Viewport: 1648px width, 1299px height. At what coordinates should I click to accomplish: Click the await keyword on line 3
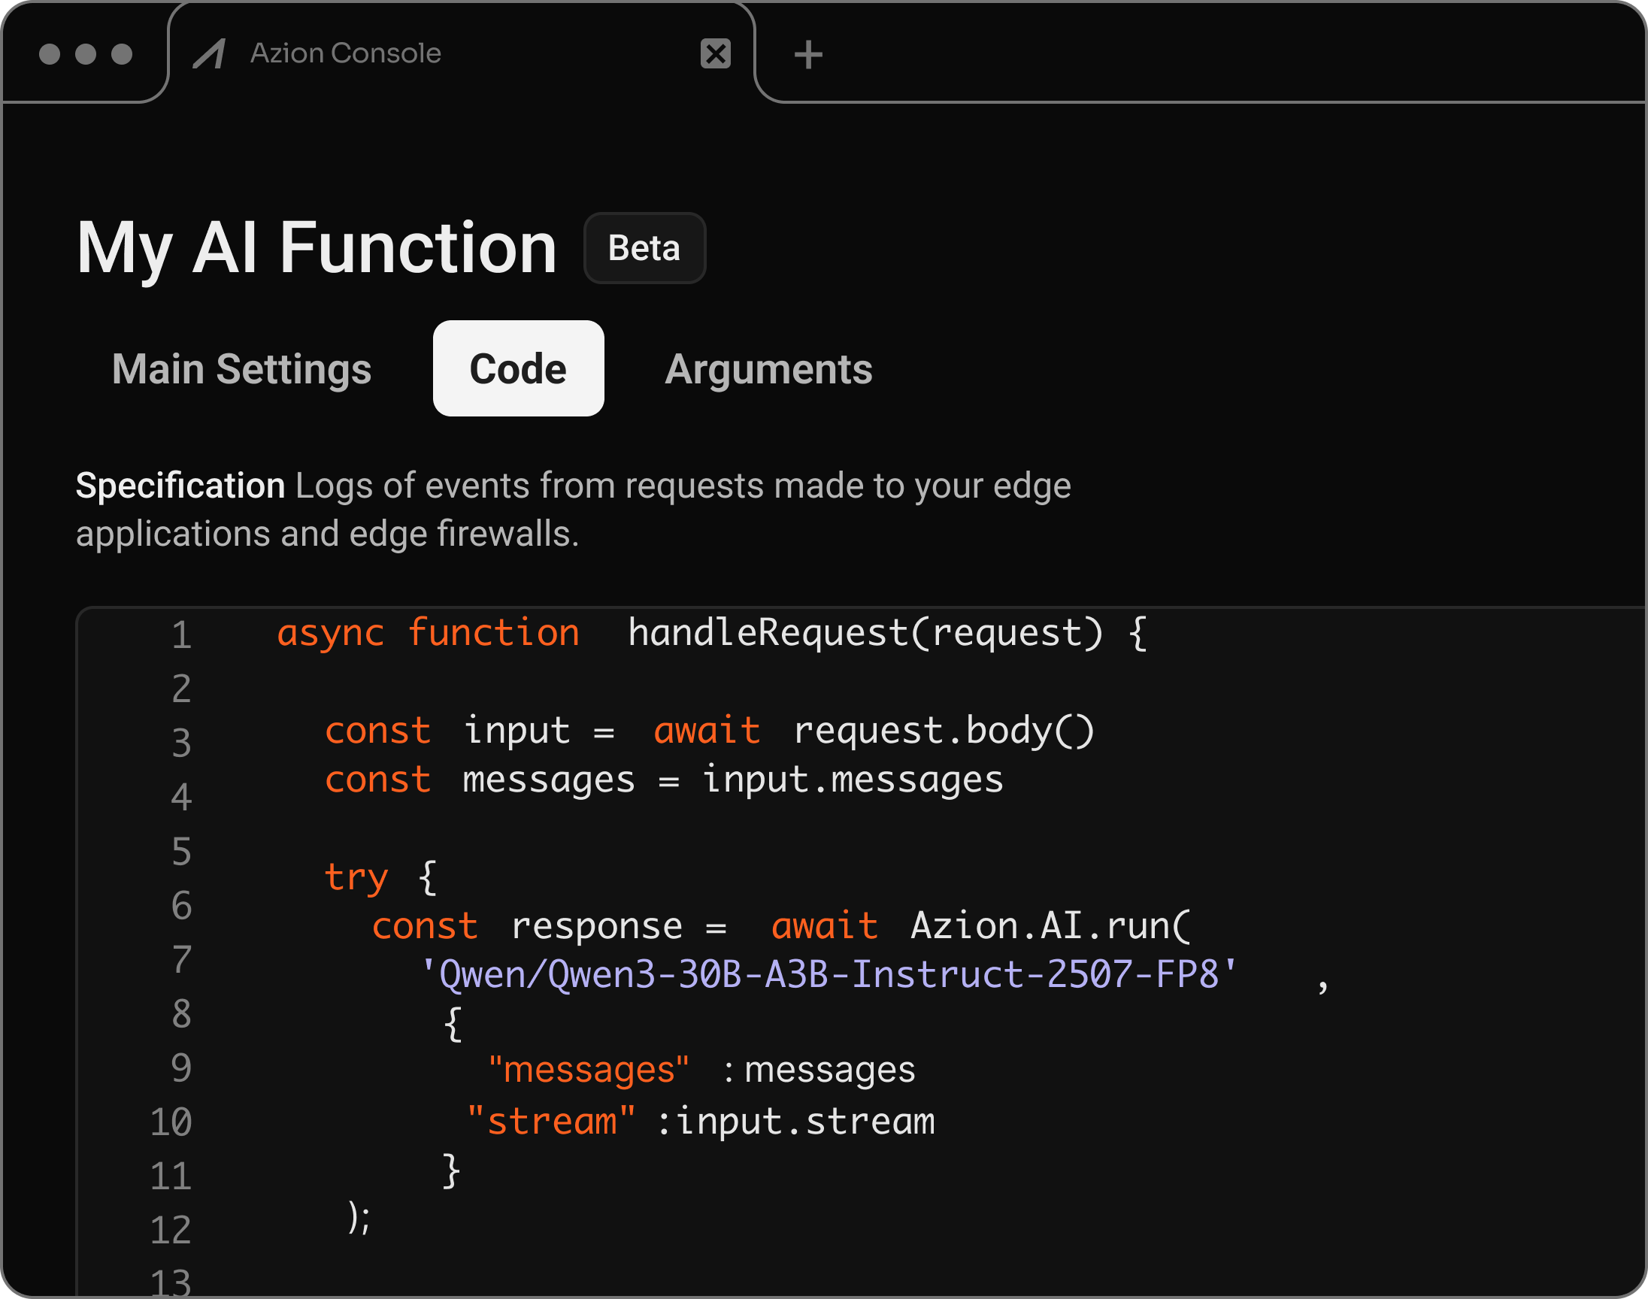(706, 730)
